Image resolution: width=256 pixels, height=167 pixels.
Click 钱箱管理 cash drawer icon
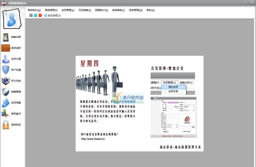[x=6, y=92]
